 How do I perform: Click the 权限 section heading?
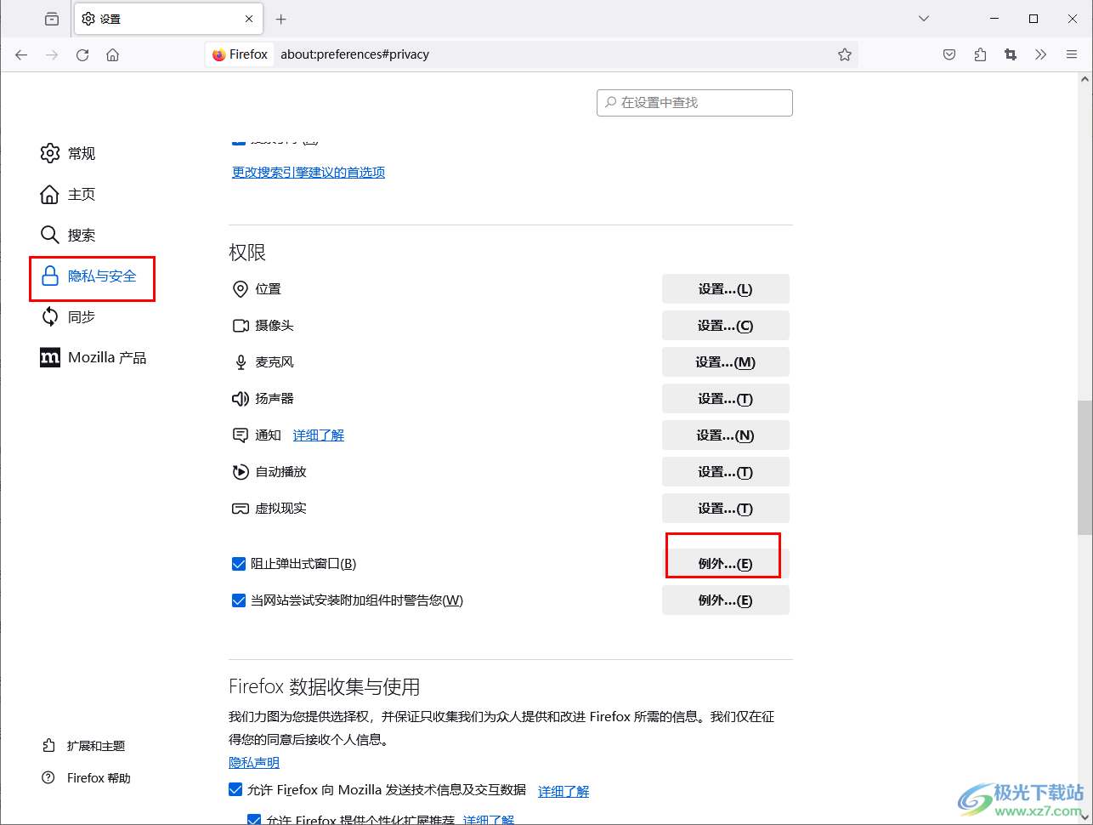pos(247,253)
